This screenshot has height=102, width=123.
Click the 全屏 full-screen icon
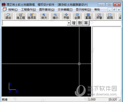pyautogui.click(x=77, y=16)
